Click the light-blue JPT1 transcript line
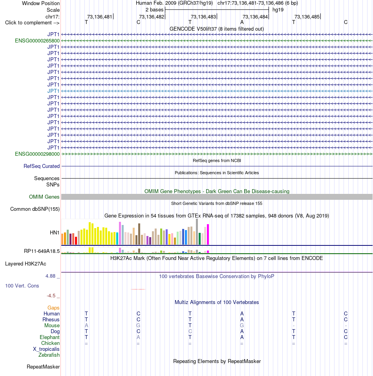The image size is (373, 376). point(217,91)
